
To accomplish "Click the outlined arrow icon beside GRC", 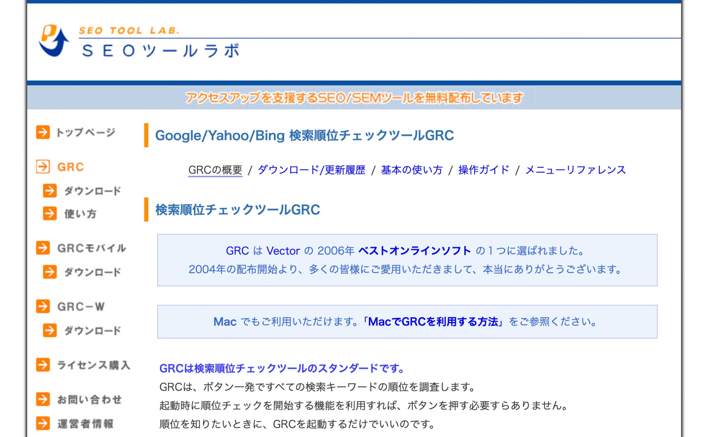I will click(x=43, y=167).
